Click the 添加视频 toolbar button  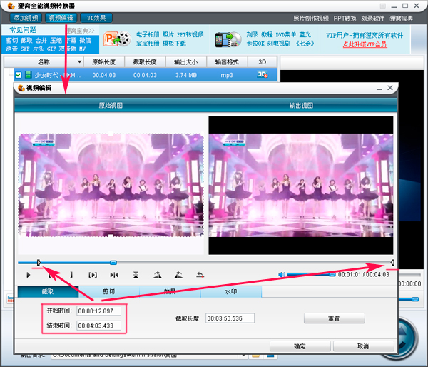[26, 18]
